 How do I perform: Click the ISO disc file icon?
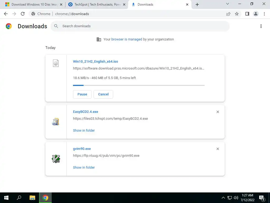pos(56,63)
